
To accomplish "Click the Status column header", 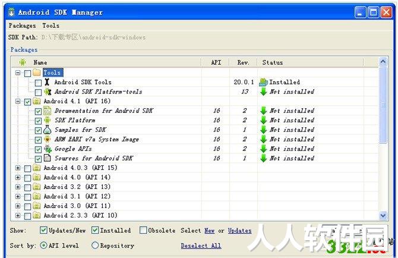I will click(311, 62).
